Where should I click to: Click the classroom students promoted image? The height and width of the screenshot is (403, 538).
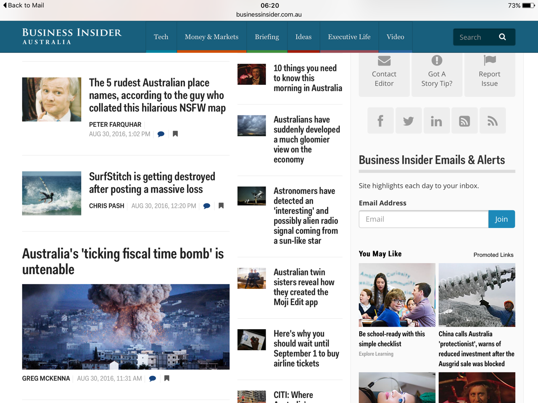coord(397,295)
